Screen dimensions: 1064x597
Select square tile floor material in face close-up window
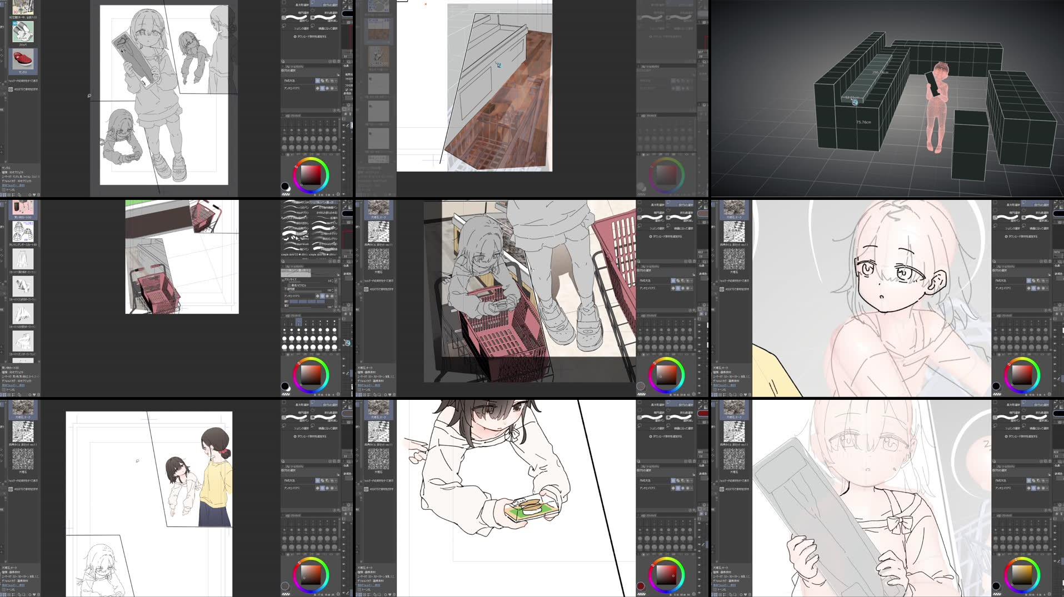[x=734, y=232]
